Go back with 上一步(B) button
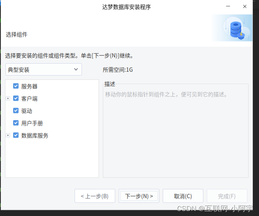 tap(95, 196)
